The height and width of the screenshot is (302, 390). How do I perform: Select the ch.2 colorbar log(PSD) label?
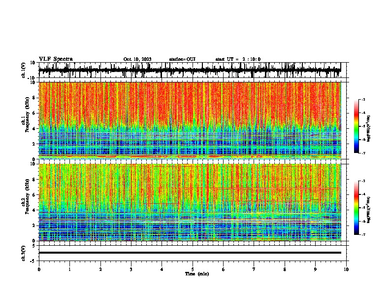coord(369,210)
